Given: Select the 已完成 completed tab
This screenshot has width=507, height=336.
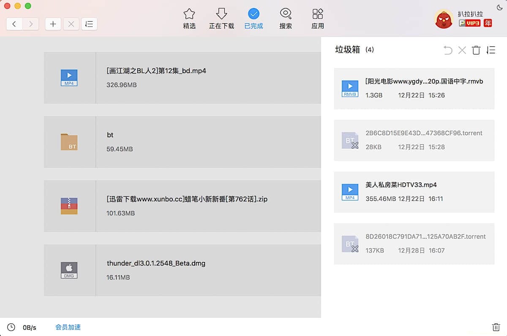Looking at the screenshot, I should coord(253,19).
